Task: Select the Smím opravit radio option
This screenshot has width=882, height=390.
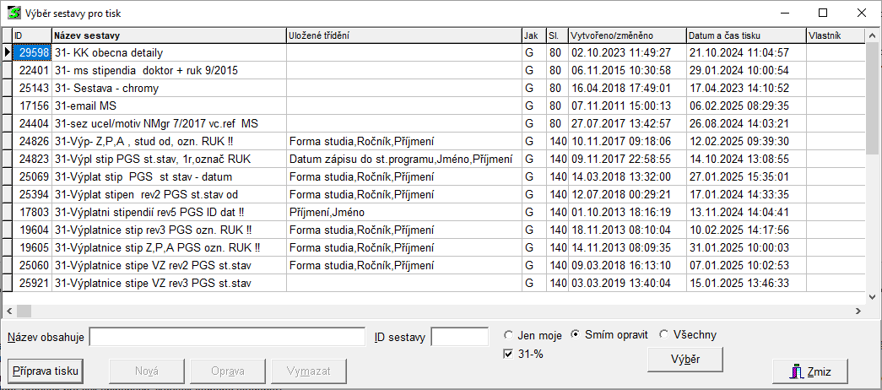Action: [x=576, y=335]
